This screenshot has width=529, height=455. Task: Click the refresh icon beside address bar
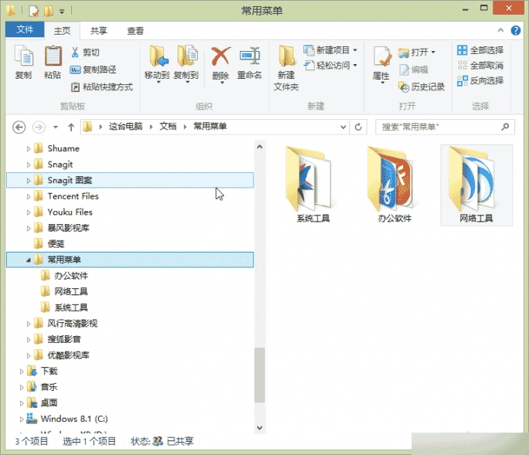coord(358,127)
